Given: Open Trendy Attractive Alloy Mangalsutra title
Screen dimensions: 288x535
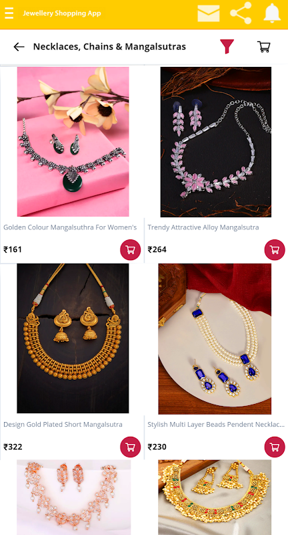Looking at the screenshot, I should click(x=203, y=227).
